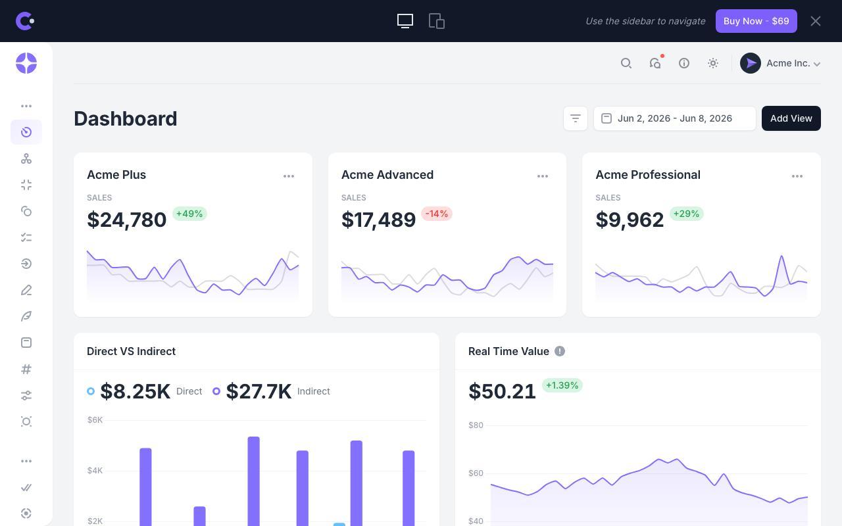
Task: Switch to desktop preview mode
Action: pos(405,21)
